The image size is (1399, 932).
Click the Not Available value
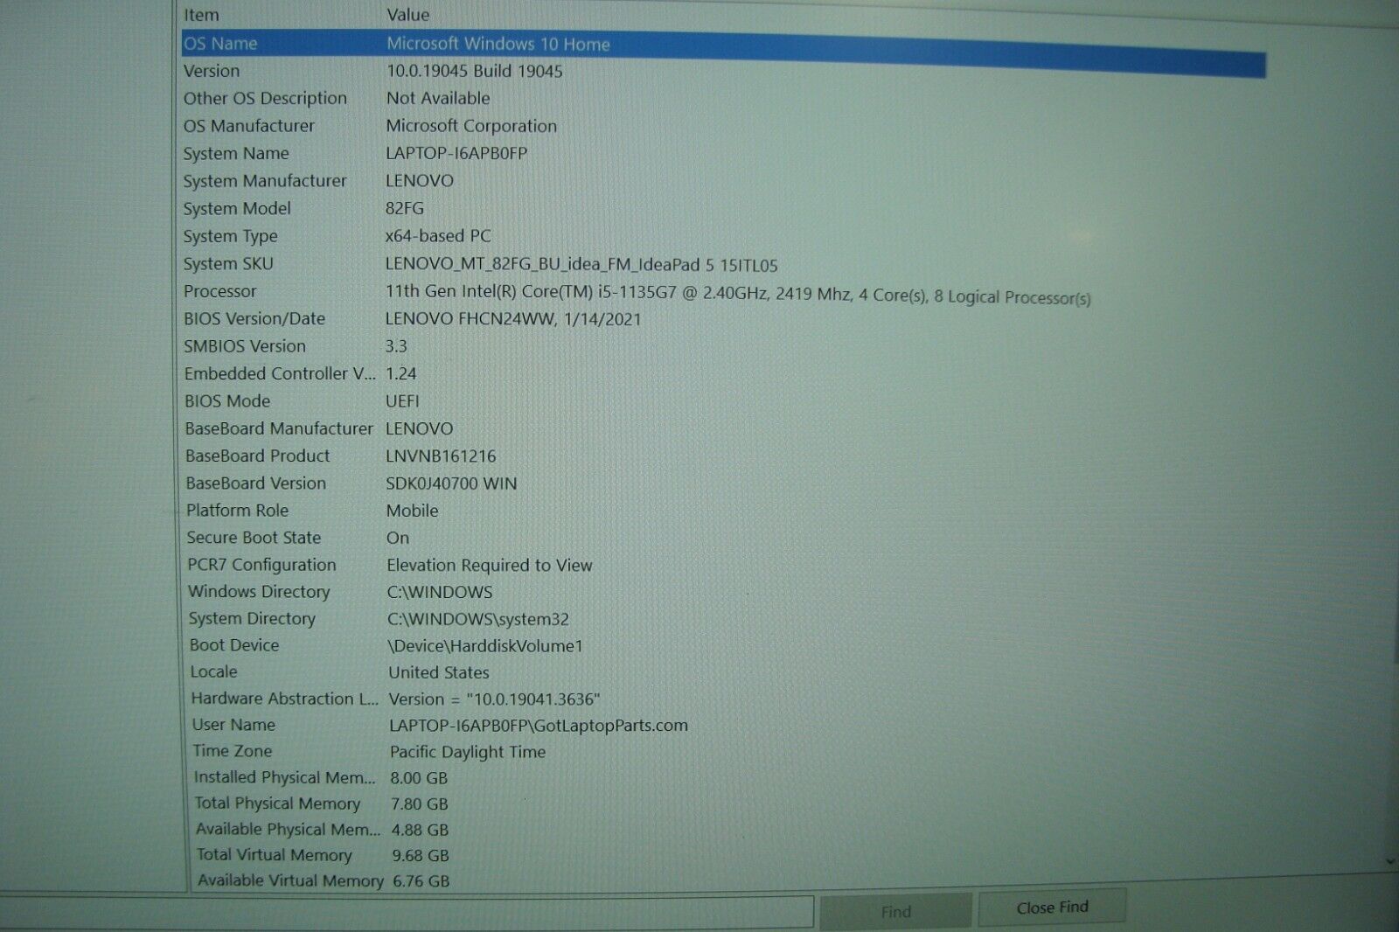(438, 98)
